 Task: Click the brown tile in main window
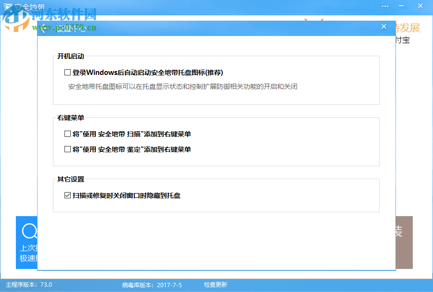tap(404, 243)
